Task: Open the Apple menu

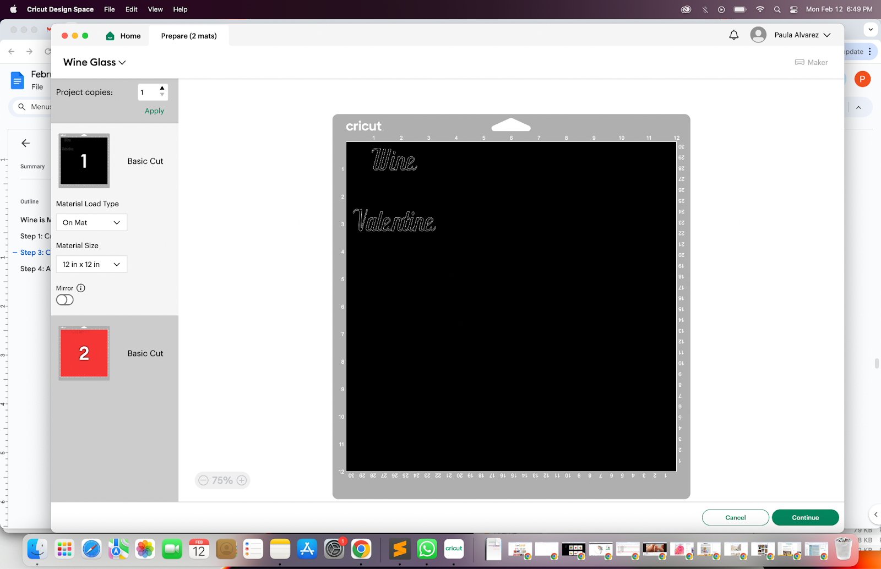Action: 13,9
